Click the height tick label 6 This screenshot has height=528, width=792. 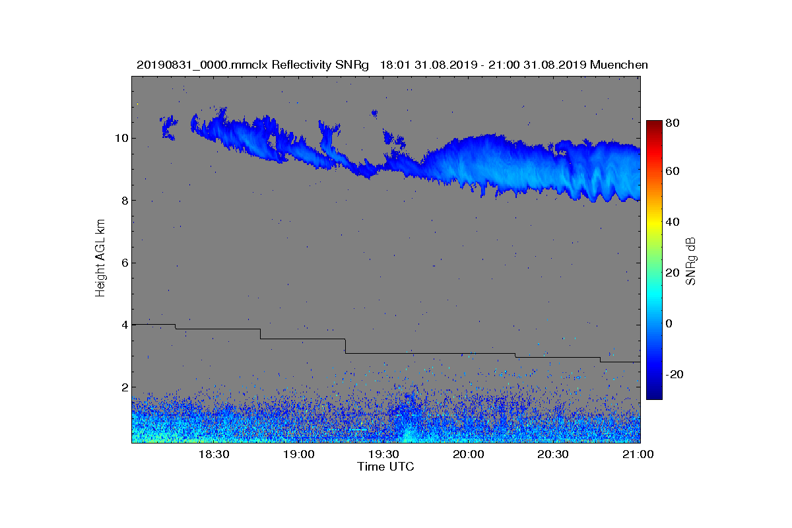(x=123, y=263)
